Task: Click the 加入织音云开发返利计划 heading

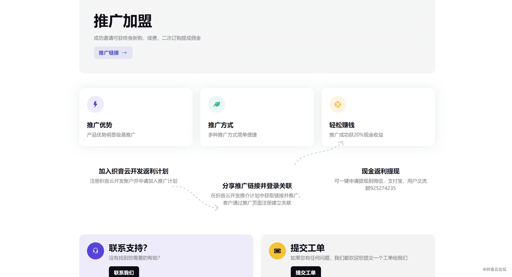Action: coord(133,171)
